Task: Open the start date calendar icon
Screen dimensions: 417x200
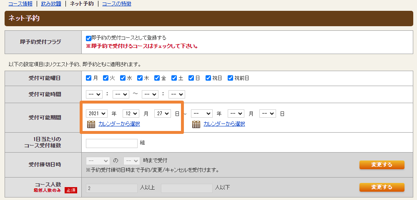Action: pos(91,124)
